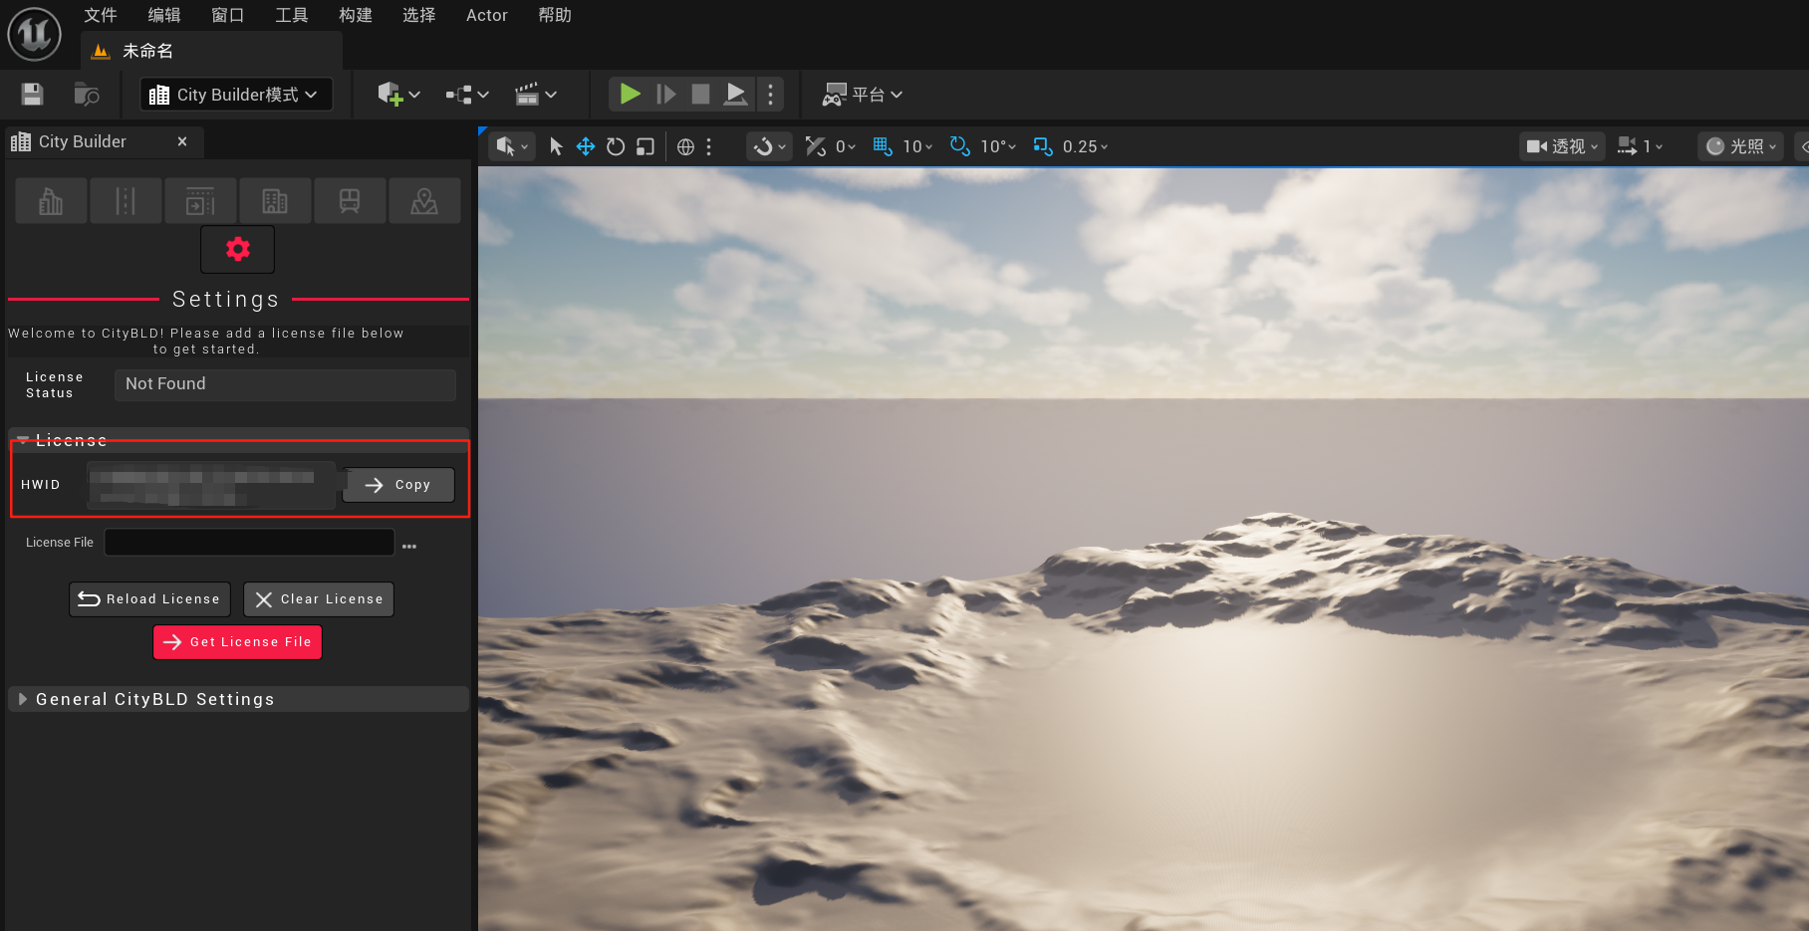
Task: Start play with the green Play button
Action: [630, 95]
